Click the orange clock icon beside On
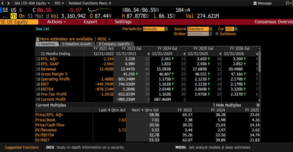Screen dimensions: 293x152 pos(14,16)
